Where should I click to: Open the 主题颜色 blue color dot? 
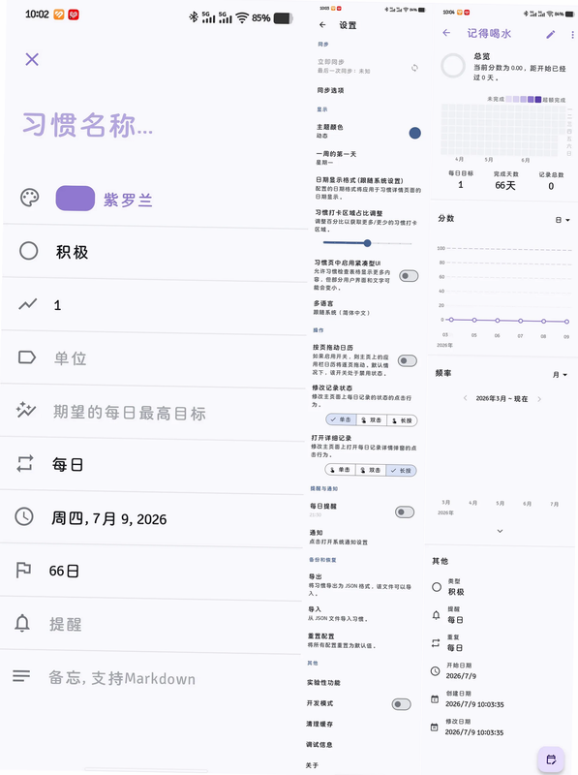point(415,133)
